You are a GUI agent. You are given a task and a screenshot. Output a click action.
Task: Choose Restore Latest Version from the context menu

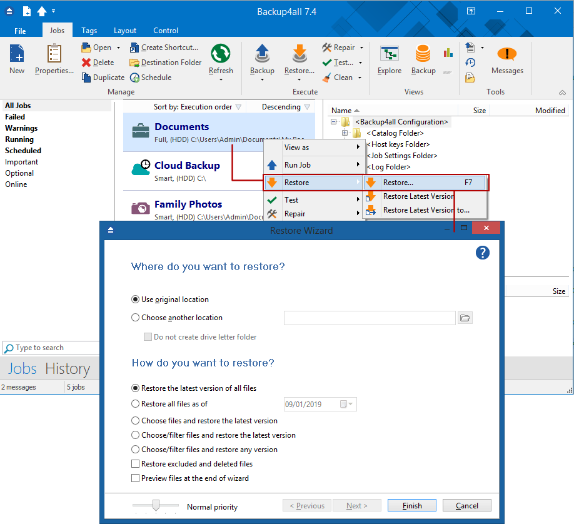(x=418, y=196)
